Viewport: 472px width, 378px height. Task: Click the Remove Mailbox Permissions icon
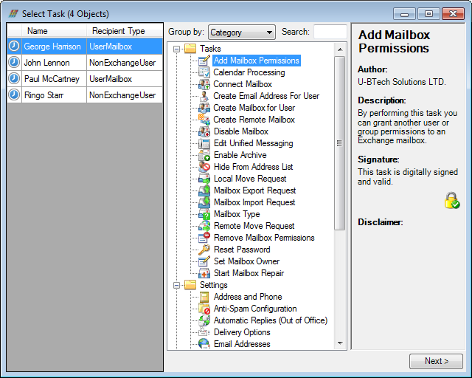(x=204, y=238)
